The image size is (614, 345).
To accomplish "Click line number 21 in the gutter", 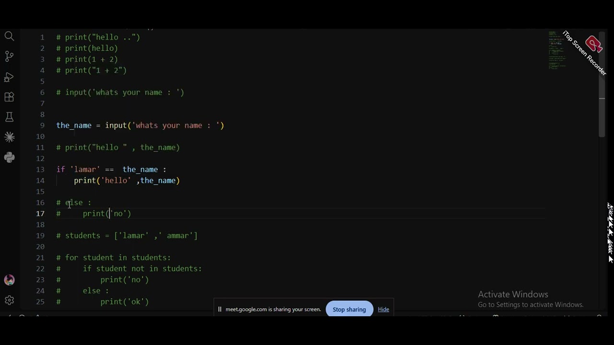I will click(40, 257).
